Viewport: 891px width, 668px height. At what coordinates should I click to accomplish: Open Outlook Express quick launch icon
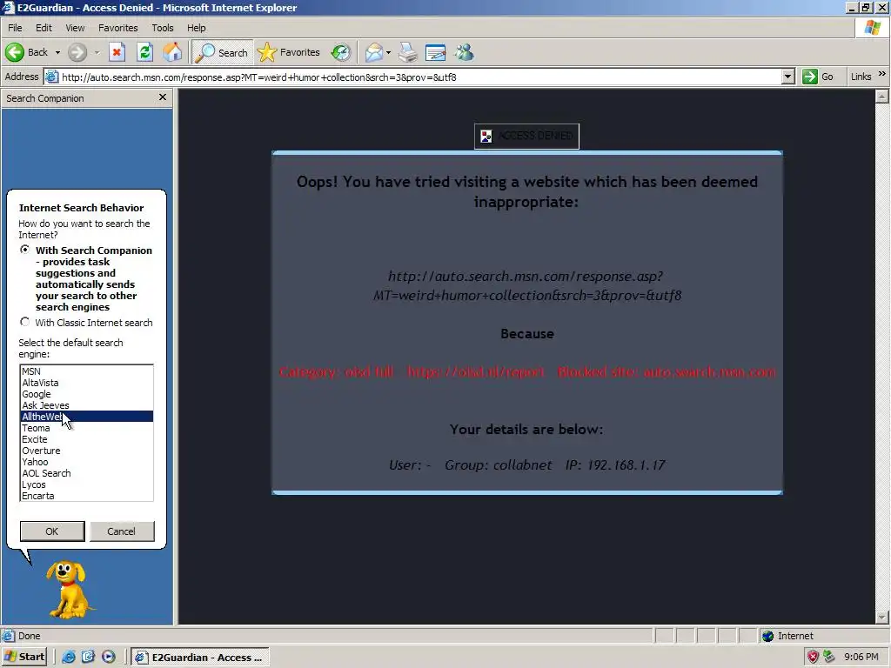click(88, 657)
